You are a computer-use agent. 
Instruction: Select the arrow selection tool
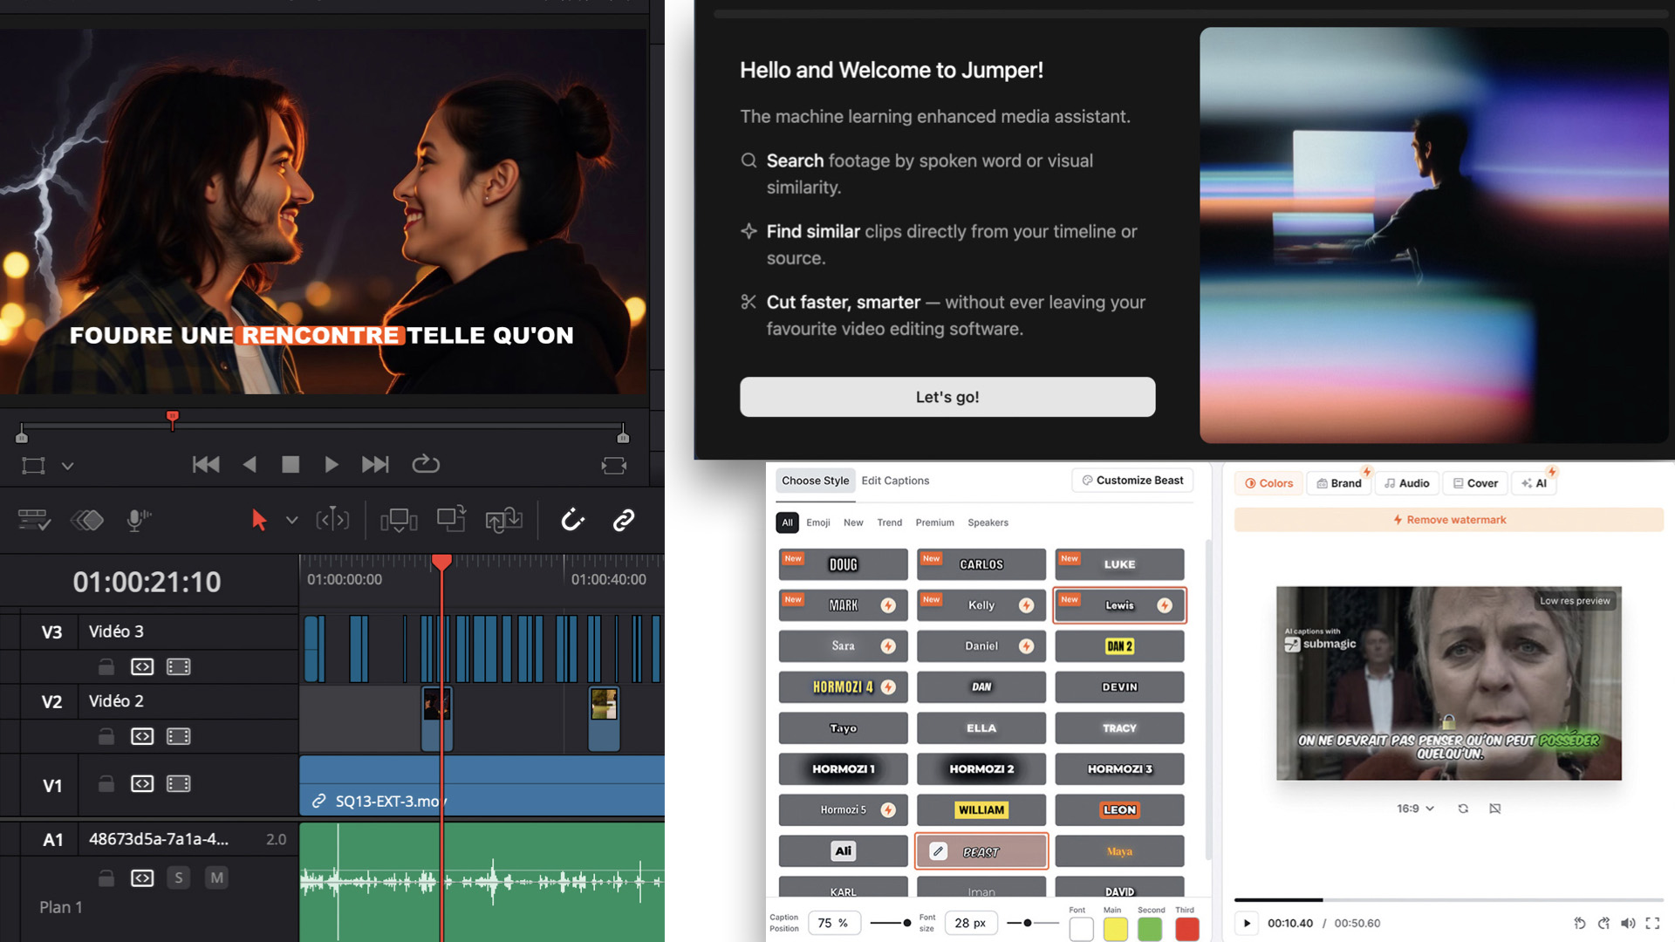pos(258,520)
